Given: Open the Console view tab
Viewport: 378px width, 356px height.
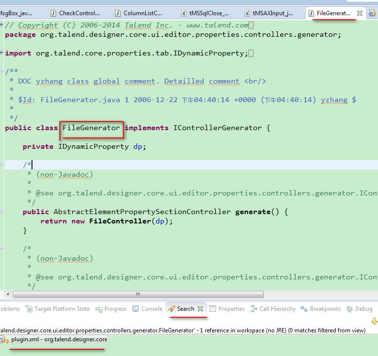Looking at the screenshot, I should click(x=148, y=309).
